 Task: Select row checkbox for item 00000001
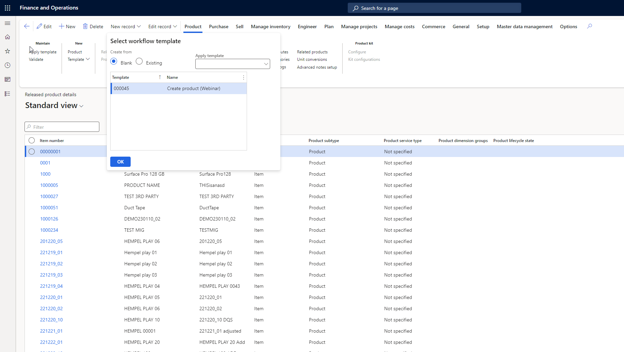32,152
